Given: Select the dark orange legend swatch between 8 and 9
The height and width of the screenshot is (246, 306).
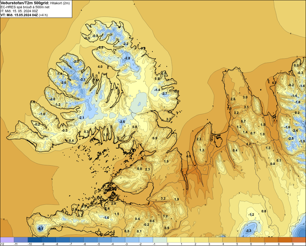Looking at the screenshot, I should click(x=285, y=240).
